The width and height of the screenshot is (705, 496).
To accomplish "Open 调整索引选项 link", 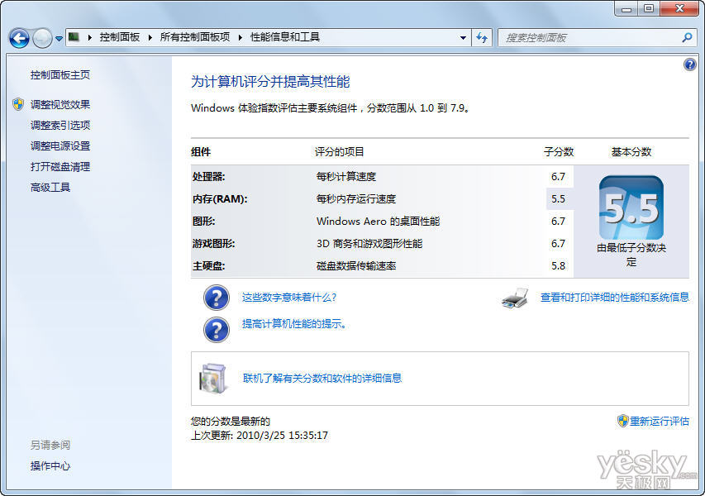I will (60, 125).
